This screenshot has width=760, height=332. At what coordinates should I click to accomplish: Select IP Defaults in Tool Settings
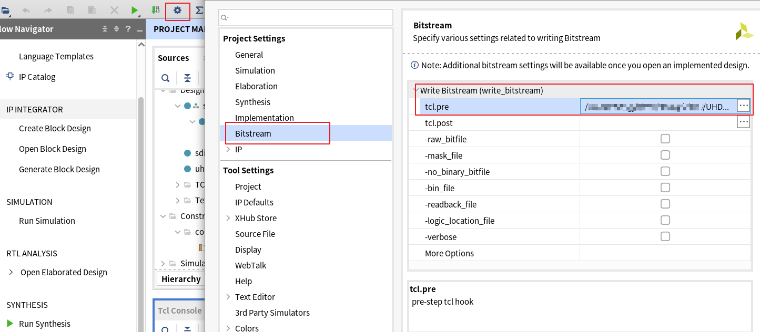[x=254, y=202]
